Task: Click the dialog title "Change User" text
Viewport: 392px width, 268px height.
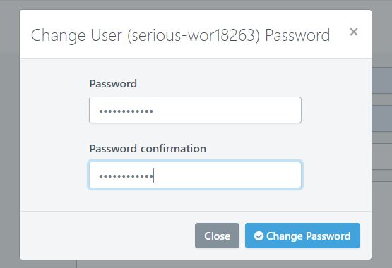Action: 76,35
